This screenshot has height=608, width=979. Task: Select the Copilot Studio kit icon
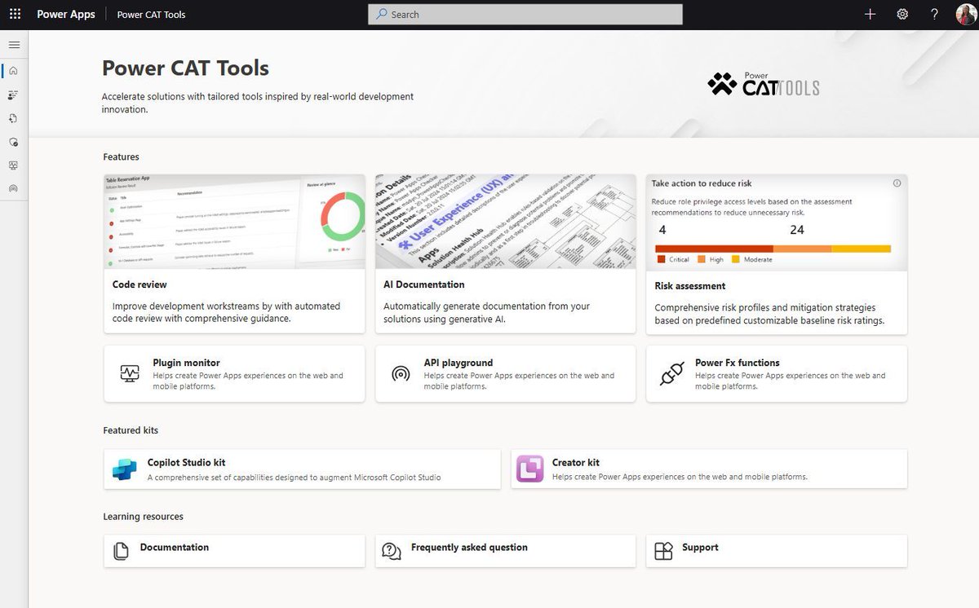coord(124,469)
